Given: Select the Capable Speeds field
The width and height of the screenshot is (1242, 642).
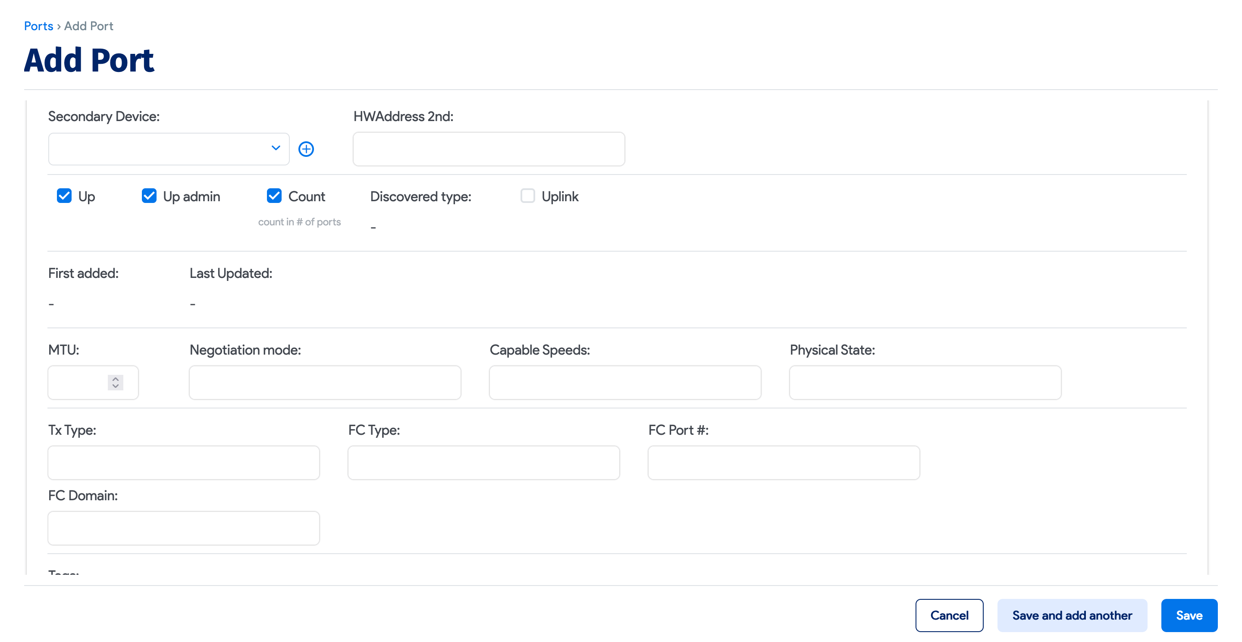Looking at the screenshot, I should (625, 383).
